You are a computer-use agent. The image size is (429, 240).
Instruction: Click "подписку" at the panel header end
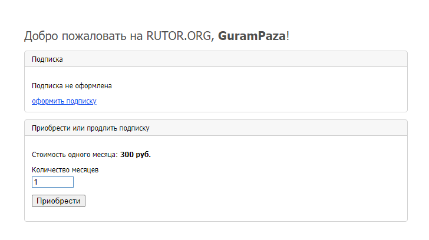134,128
